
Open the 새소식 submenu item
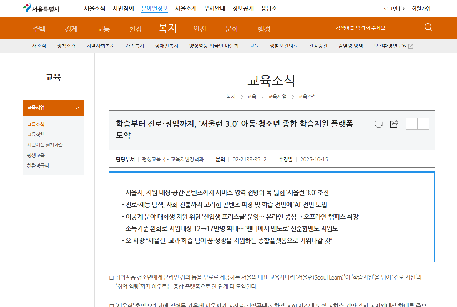click(39, 46)
